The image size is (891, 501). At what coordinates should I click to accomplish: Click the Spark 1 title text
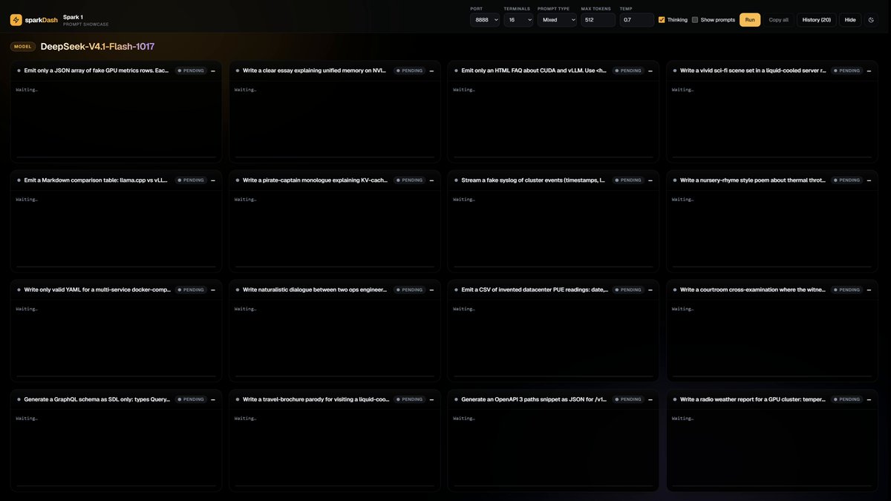click(x=73, y=16)
